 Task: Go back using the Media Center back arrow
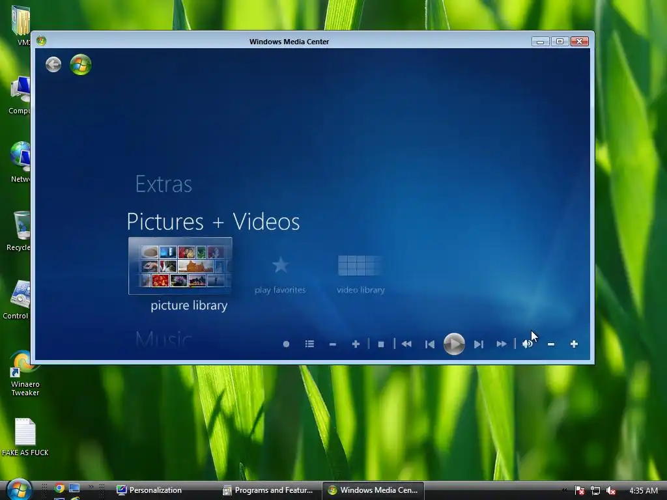pos(53,64)
